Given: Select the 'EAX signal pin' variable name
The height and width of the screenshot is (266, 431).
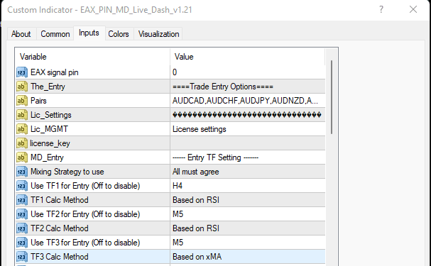Looking at the screenshot, I should click(55, 72).
